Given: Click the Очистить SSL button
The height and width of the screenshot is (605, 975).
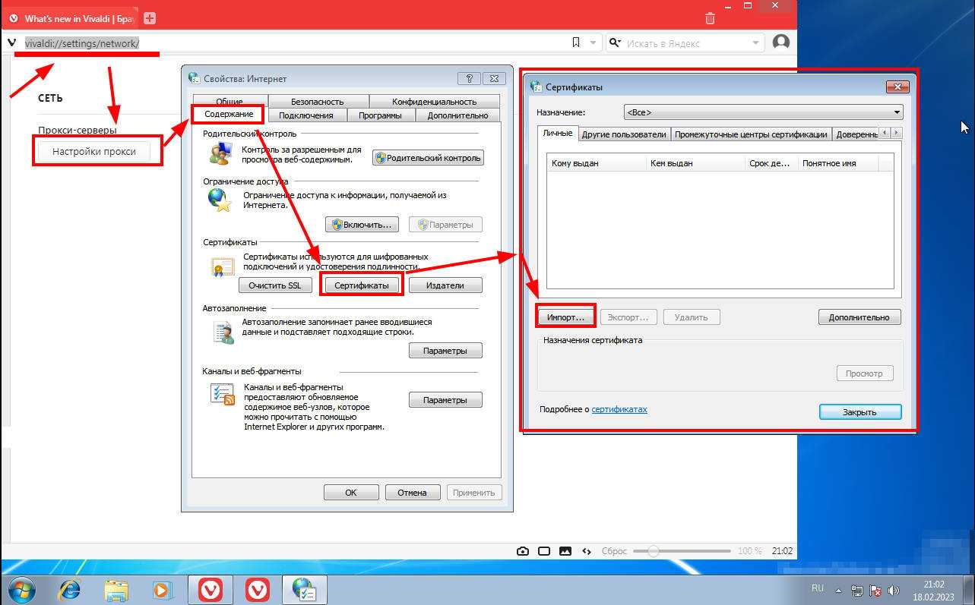Looking at the screenshot, I should 274,285.
